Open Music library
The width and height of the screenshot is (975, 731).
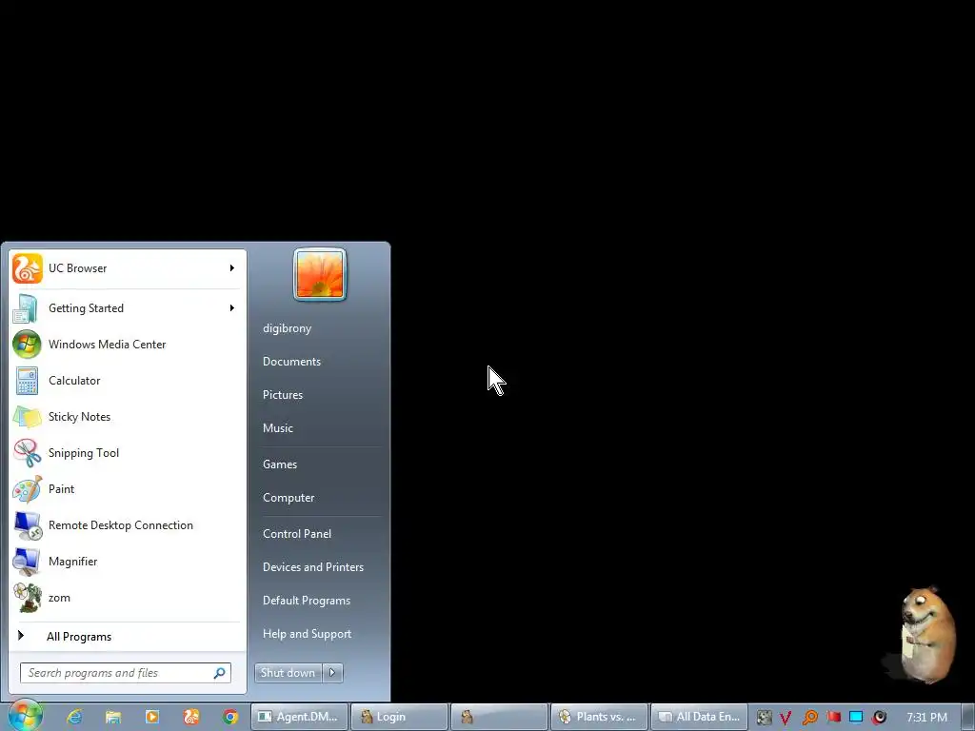(277, 427)
